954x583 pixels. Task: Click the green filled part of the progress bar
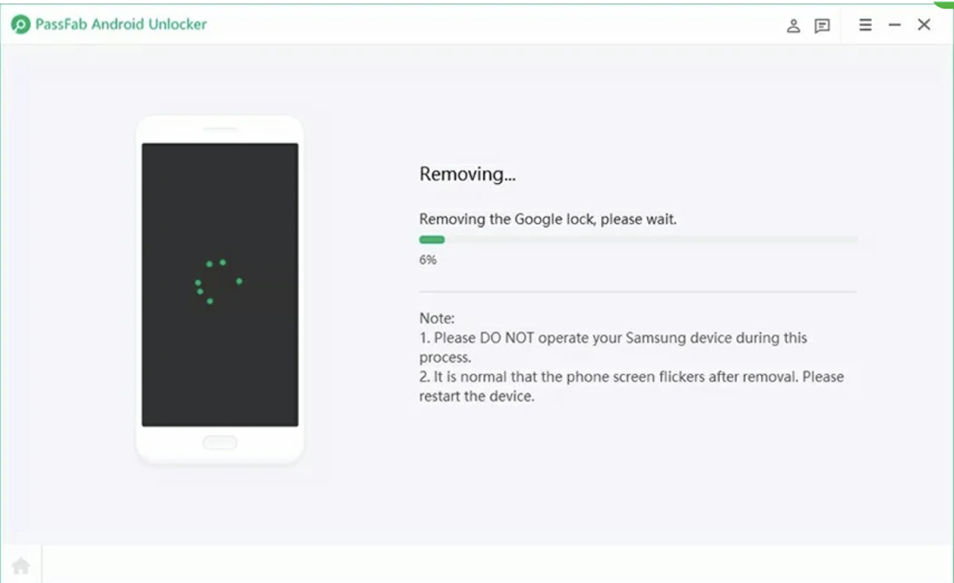pyautogui.click(x=432, y=239)
